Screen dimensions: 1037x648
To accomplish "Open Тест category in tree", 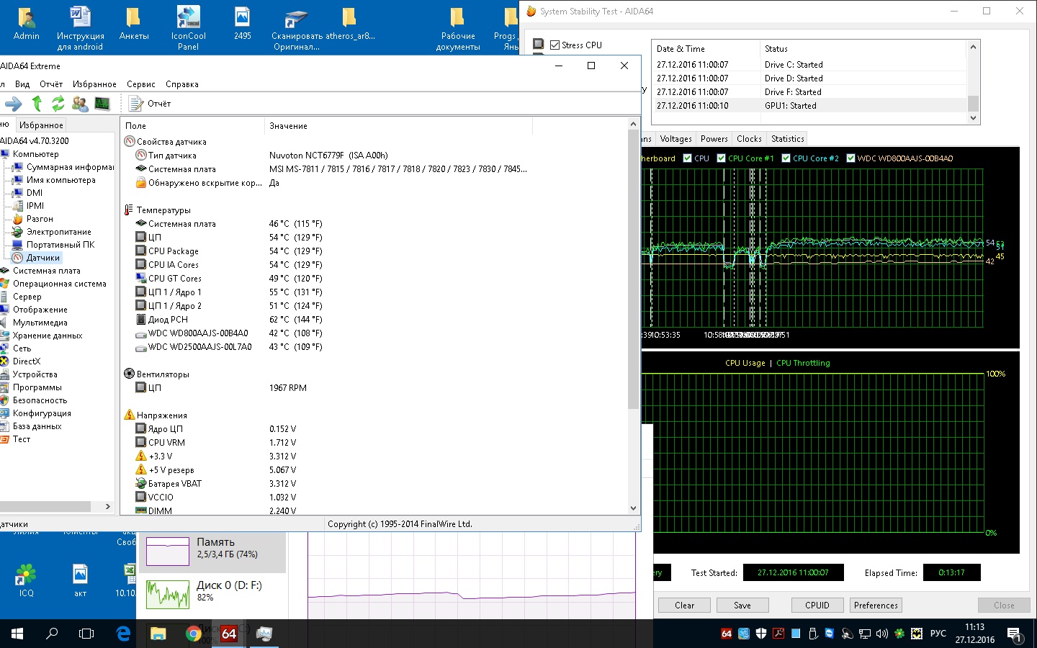I will click(x=22, y=439).
